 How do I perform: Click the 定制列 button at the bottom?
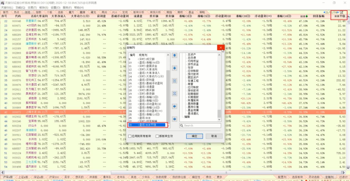click(329, 177)
